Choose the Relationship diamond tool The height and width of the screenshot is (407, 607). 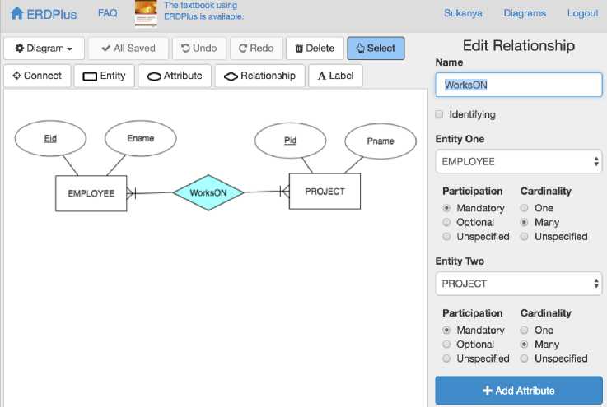pyautogui.click(x=259, y=76)
